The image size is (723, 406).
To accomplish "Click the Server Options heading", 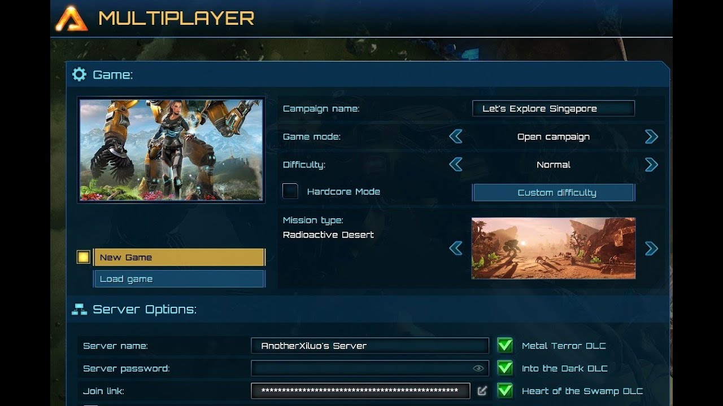I will pos(145,310).
